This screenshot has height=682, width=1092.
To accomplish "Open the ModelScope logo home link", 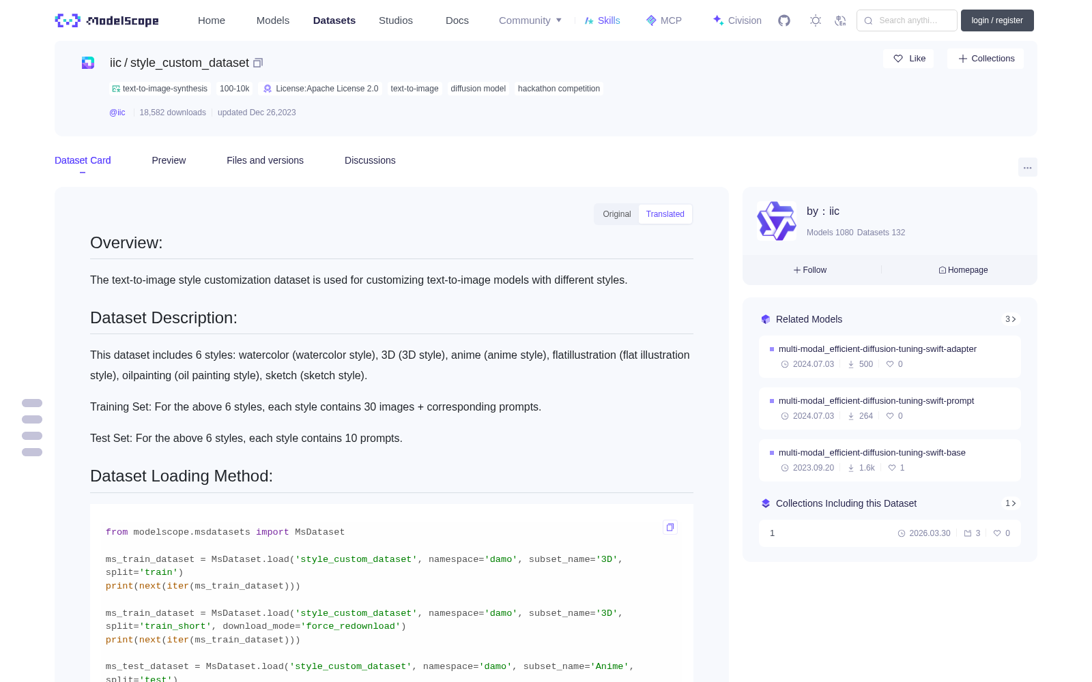I will 106,20.
